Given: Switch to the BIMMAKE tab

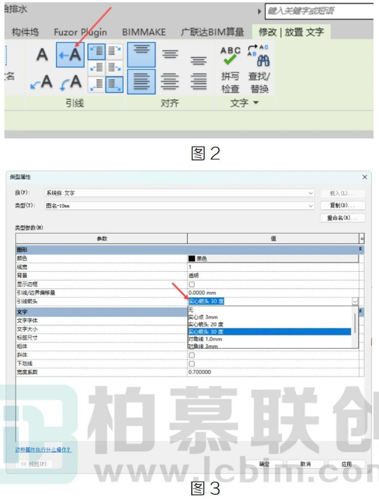Looking at the screenshot, I should (144, 32).
